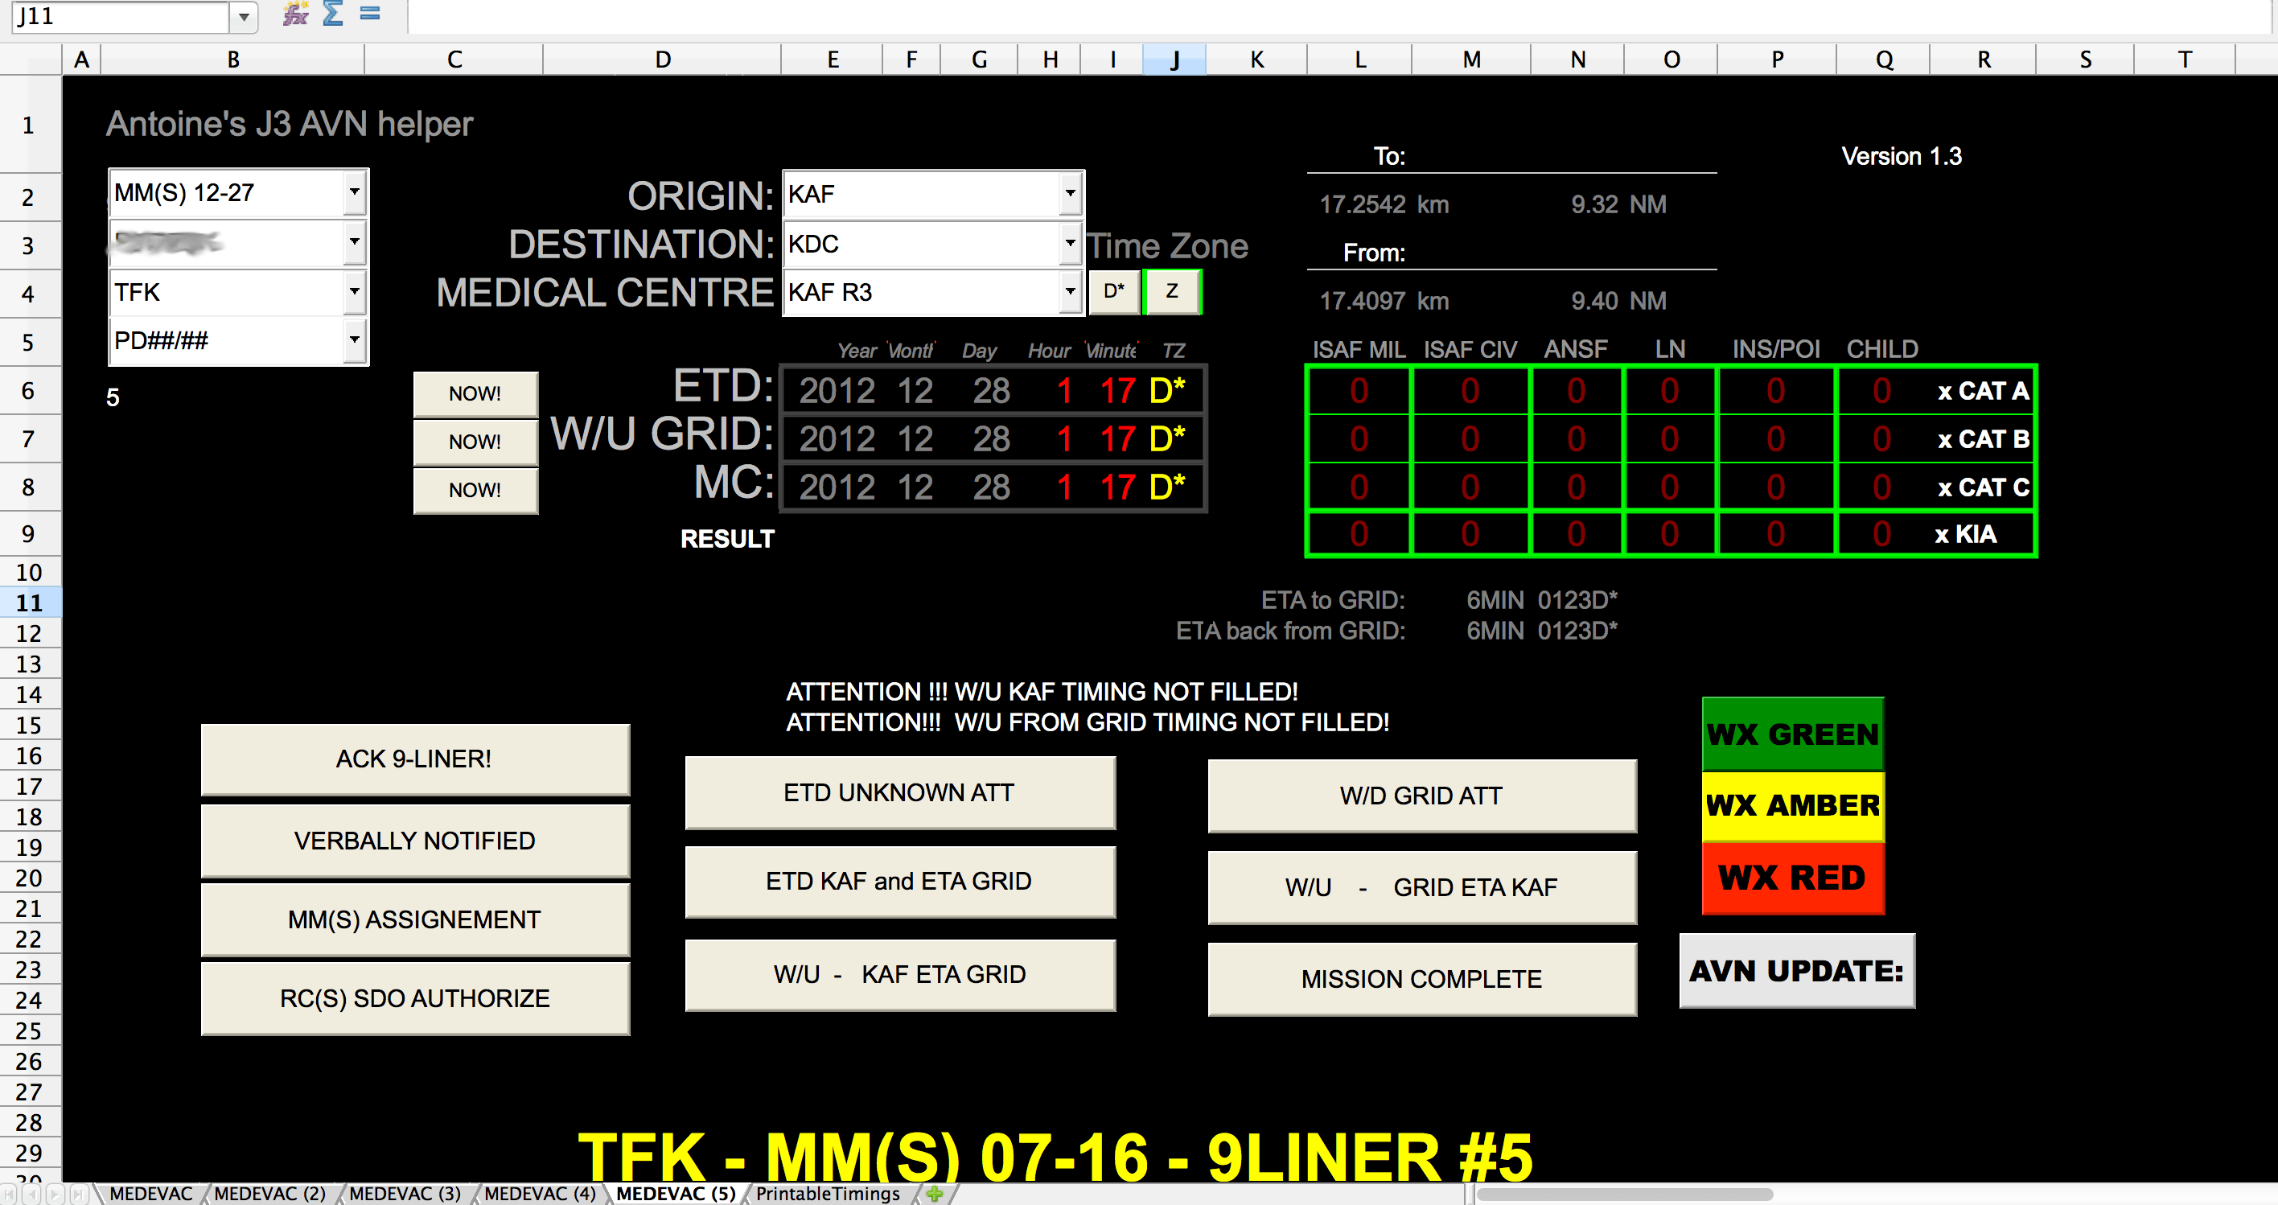
Task: Click the ETD minute value 17
Action: [x=1117, y=390]
